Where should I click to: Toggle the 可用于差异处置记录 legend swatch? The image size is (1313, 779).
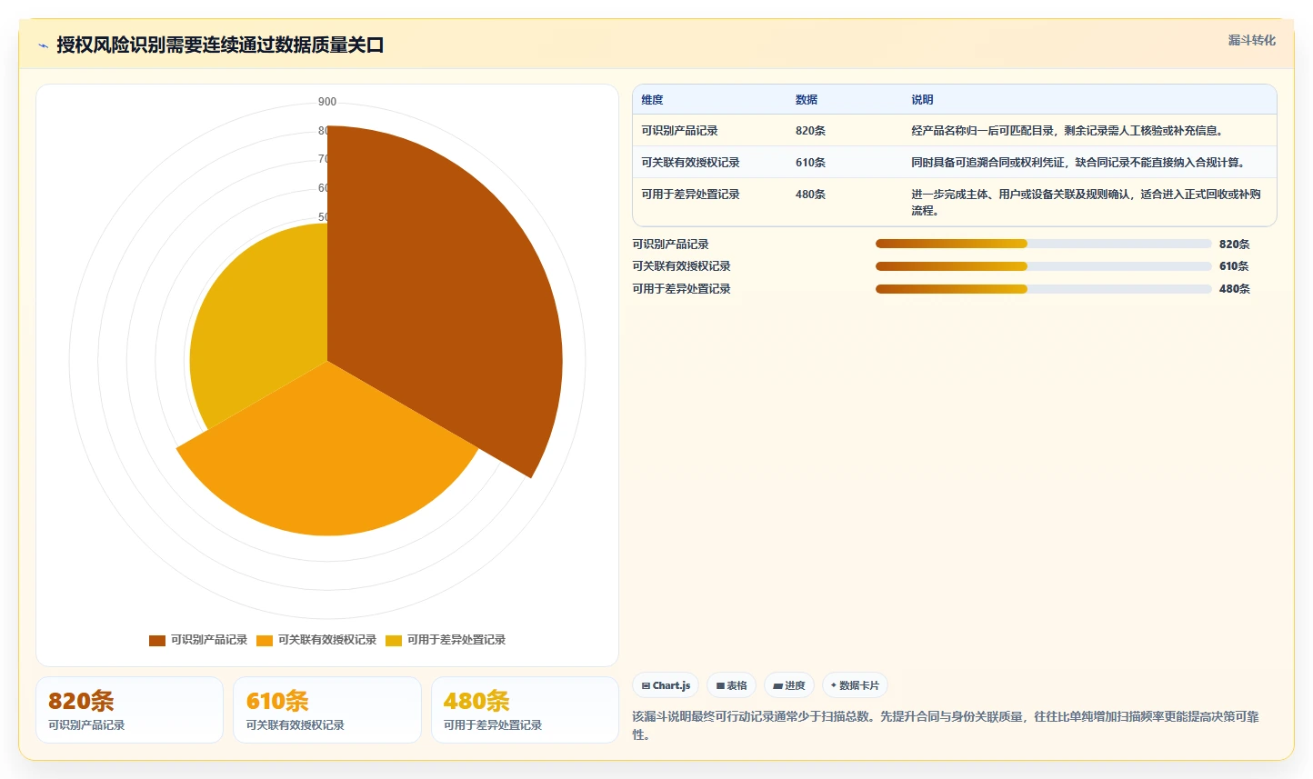(x=394, y=640)
